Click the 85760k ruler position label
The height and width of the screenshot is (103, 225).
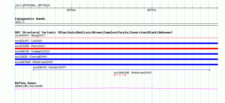pos(71,10)
